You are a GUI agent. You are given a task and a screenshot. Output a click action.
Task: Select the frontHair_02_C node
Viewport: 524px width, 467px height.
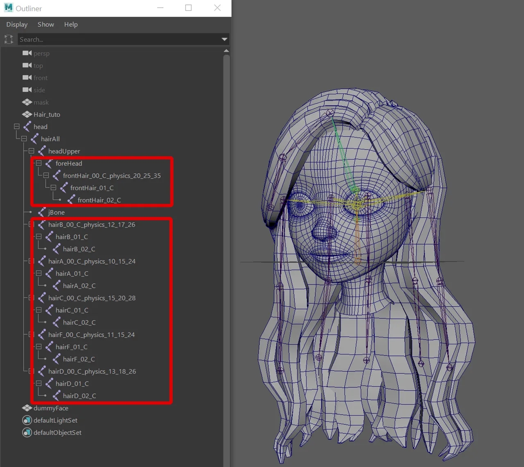pyautogui.click(x=98, y=200)
